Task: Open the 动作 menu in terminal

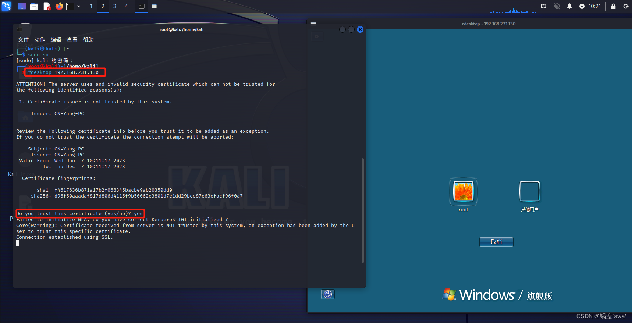Action: click(x=40, y=39)
